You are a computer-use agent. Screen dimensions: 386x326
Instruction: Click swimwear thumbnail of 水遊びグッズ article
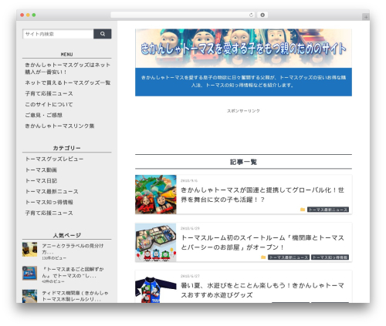(156, 289)
